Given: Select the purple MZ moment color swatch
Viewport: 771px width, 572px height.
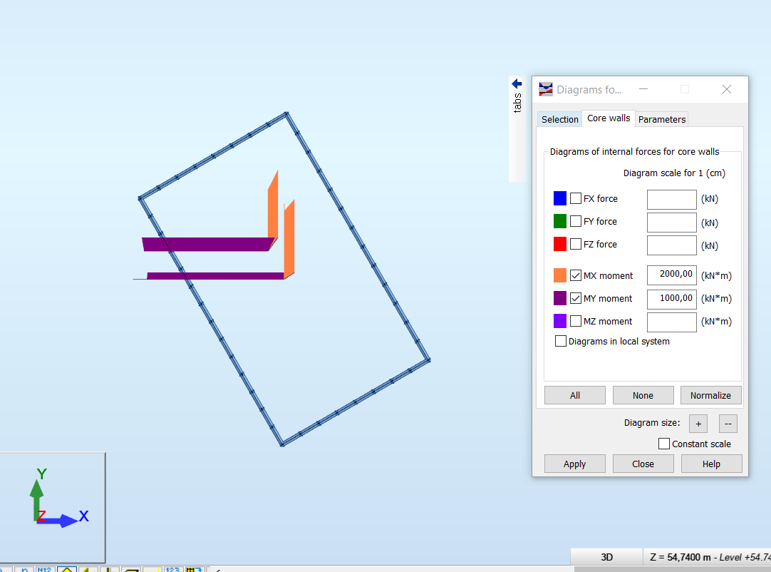Looking at the screenshot, I should (560, 321).
